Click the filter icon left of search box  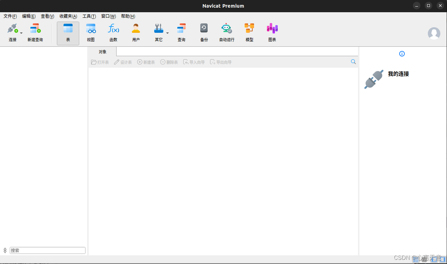[x=5, y=250]
